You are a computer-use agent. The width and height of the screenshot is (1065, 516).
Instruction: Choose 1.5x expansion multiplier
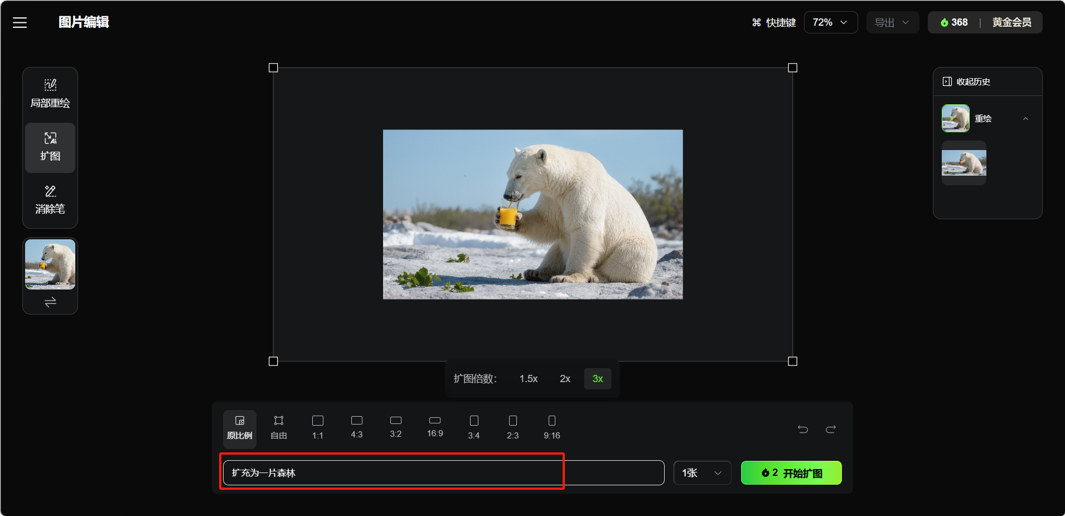click(x=528, y=379)
